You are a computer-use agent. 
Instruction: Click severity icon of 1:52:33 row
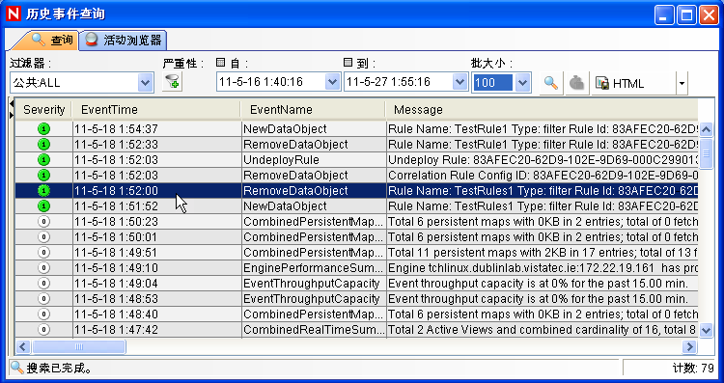click(43, 145)
